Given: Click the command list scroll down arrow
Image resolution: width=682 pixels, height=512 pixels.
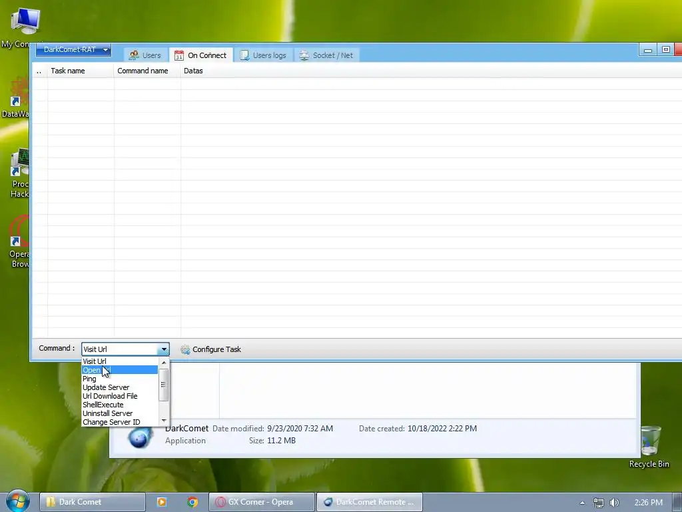Looking at the screenshot, I should pos(164,421).
